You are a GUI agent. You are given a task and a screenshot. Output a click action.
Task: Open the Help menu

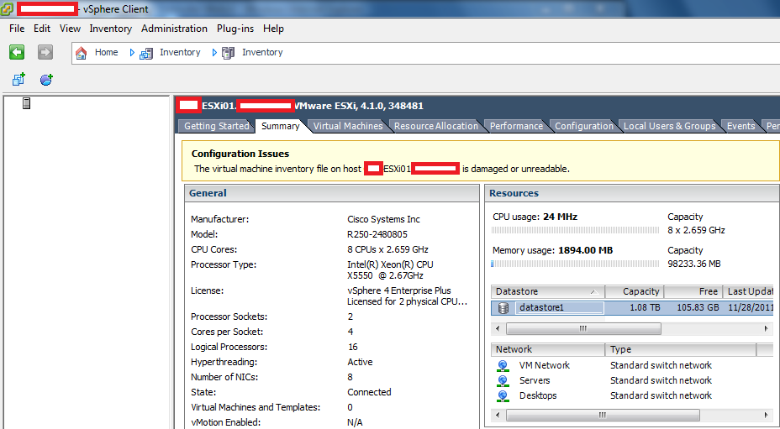[274, 29]
